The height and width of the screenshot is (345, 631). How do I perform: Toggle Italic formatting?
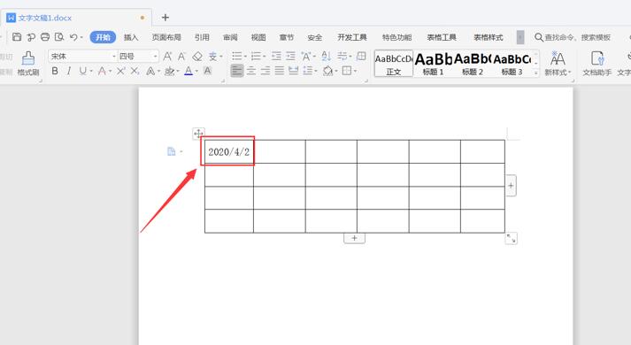[x=69, y=71]
